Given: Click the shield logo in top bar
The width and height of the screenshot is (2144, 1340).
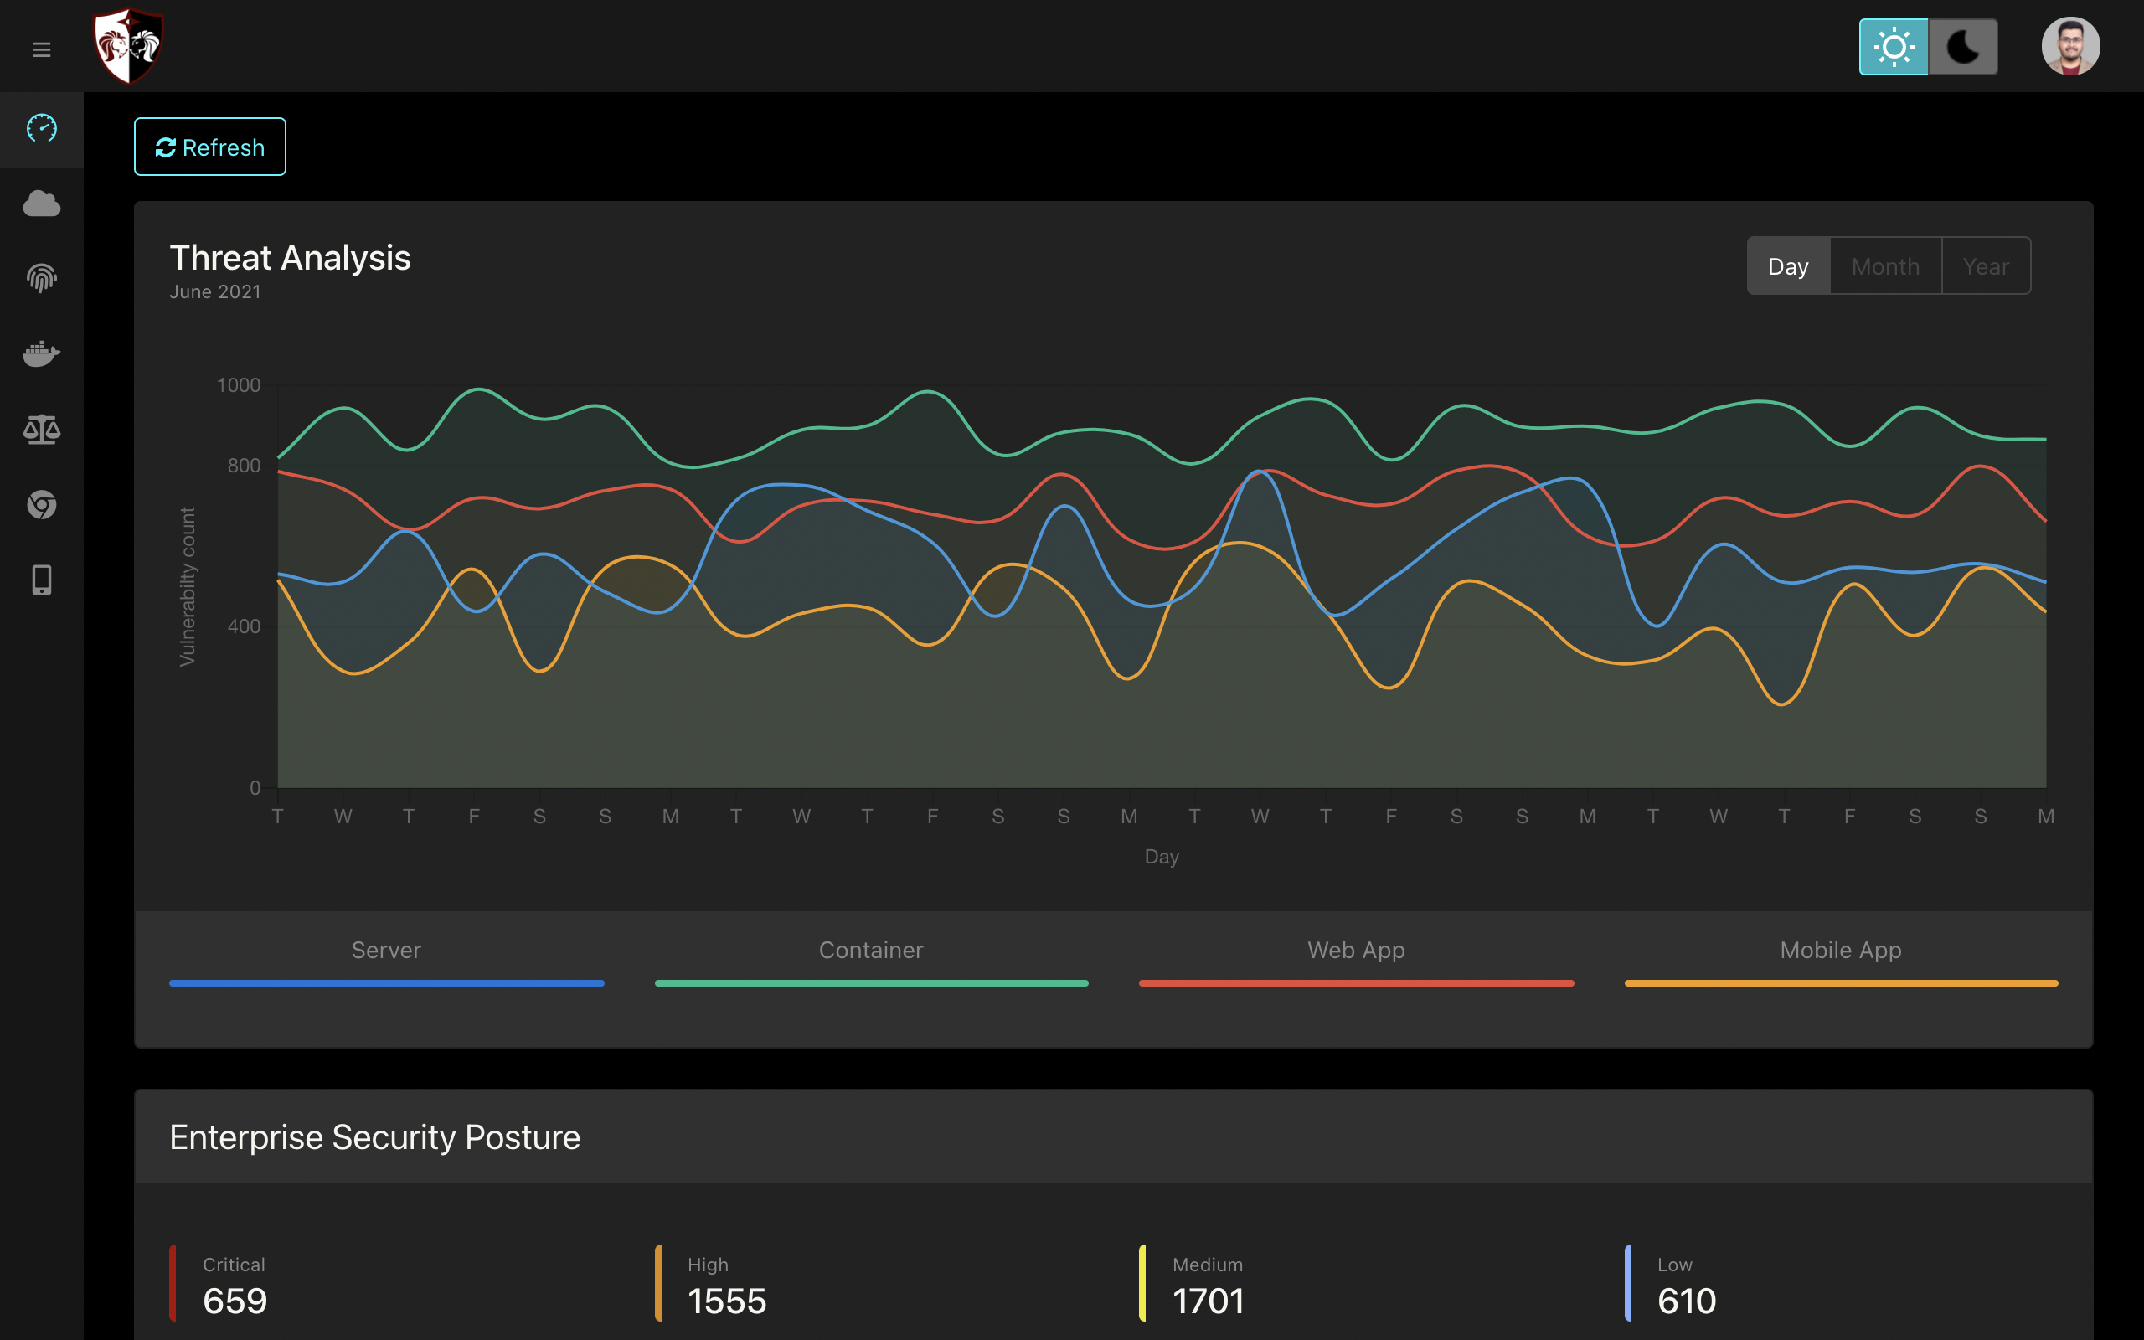Looking at the screenshot, I should click(x=129, y=45).
